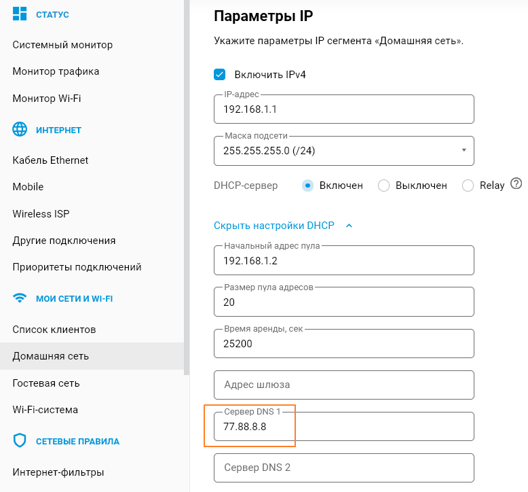Screen dimensions: 528x492
Task: Select the DHCP Включен radio button
Action: click(x=308, y=186)
